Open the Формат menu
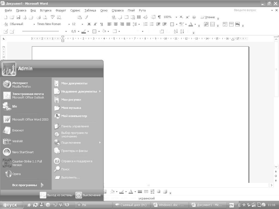Viewport: 279px width, 209px height. (x=61, y=11)
